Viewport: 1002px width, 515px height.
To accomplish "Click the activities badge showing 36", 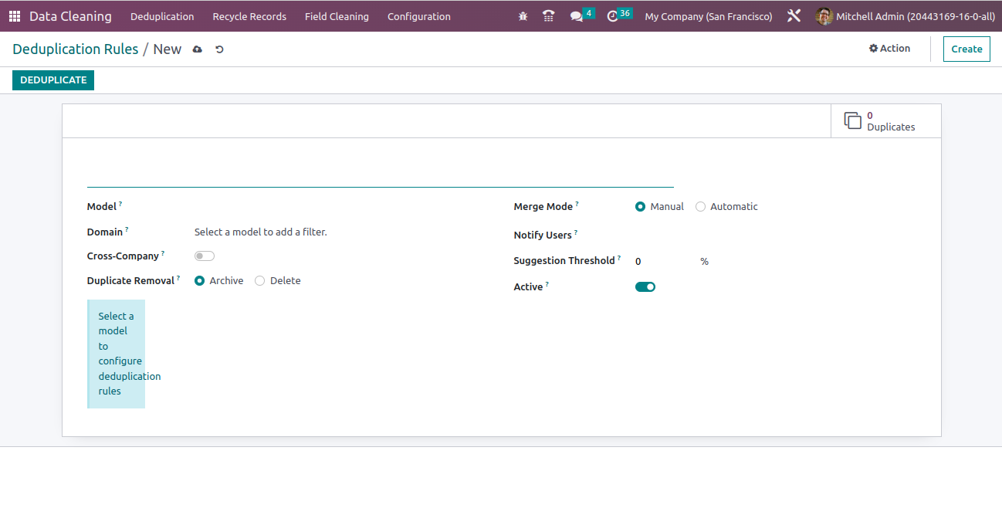I will (625, 12).
